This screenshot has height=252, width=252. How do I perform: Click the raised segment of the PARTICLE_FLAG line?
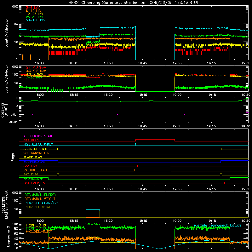click(152, 169)
